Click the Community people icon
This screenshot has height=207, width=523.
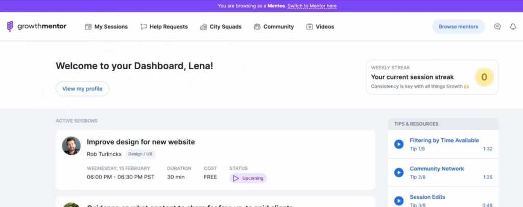tap(257, 27)
